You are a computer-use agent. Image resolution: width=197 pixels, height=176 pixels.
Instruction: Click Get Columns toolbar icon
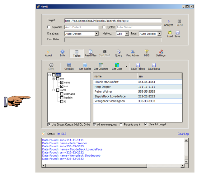click(101, 65)
